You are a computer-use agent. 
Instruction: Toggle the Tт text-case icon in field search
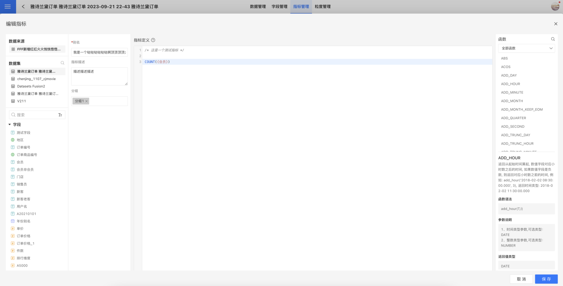point(60,115)
